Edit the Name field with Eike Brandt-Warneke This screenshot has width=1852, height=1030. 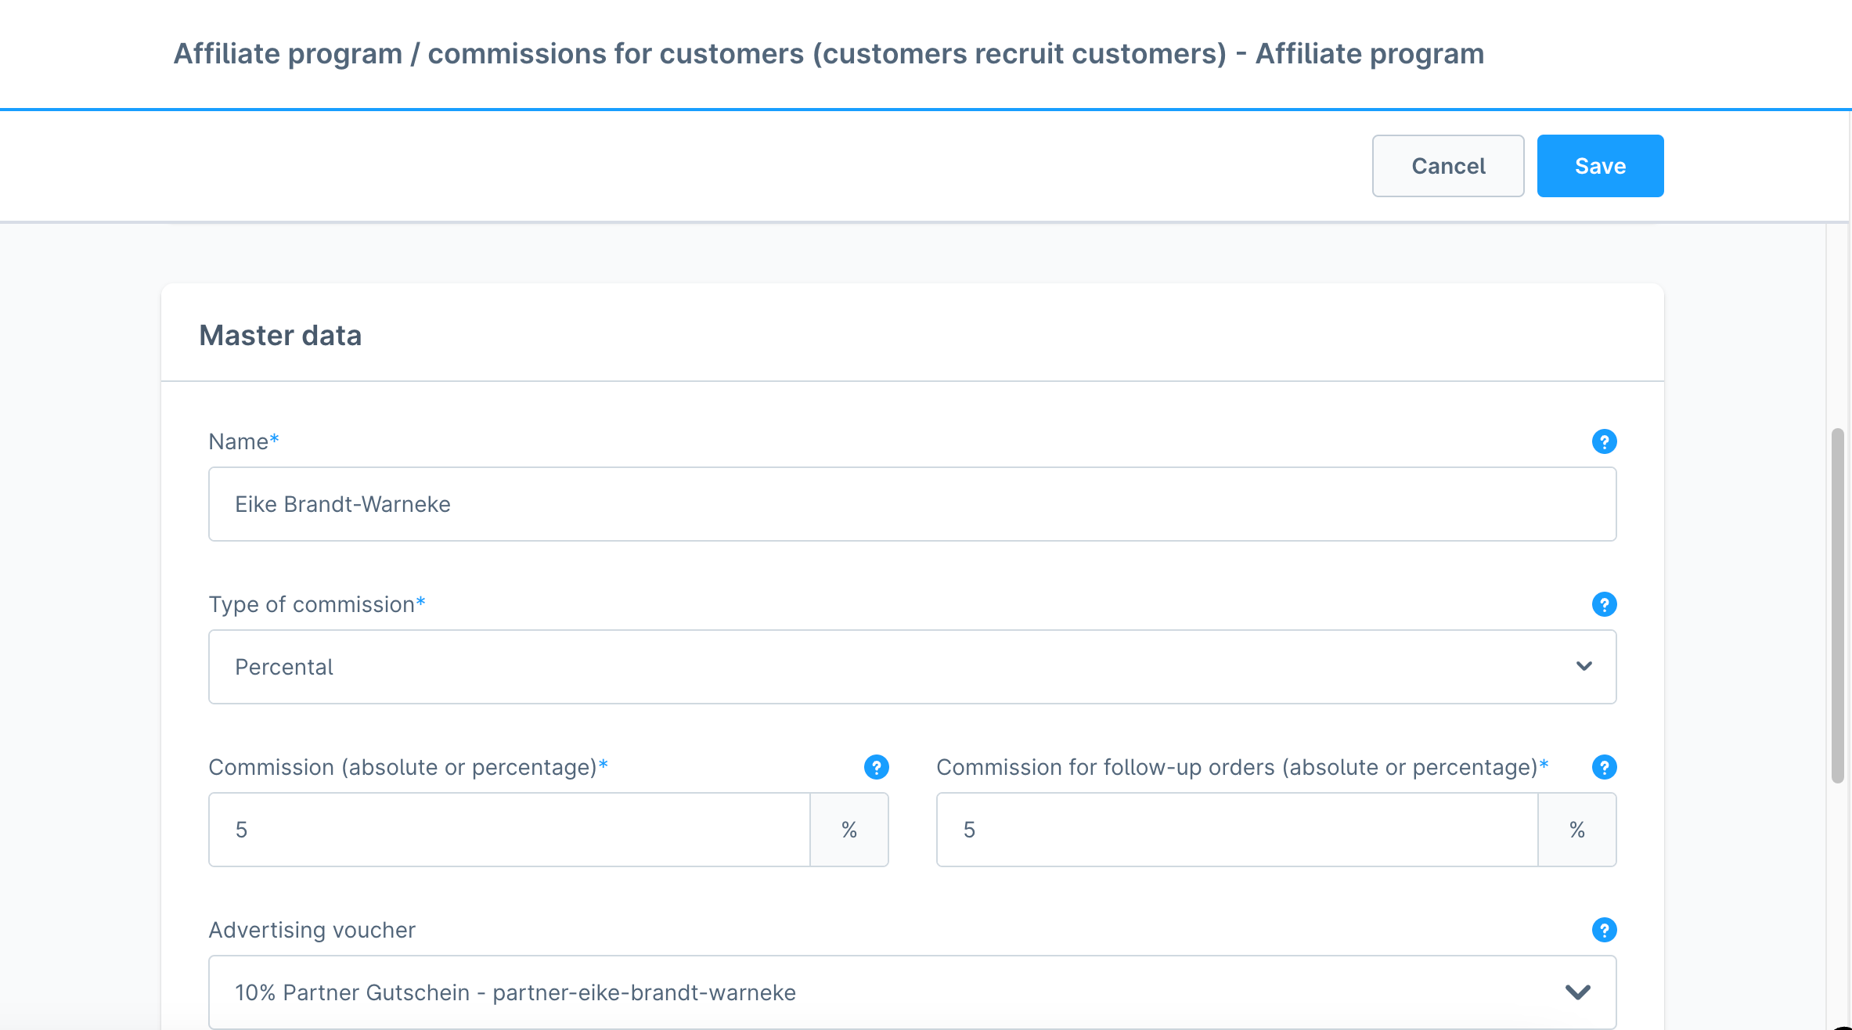[x=912, y=504]
